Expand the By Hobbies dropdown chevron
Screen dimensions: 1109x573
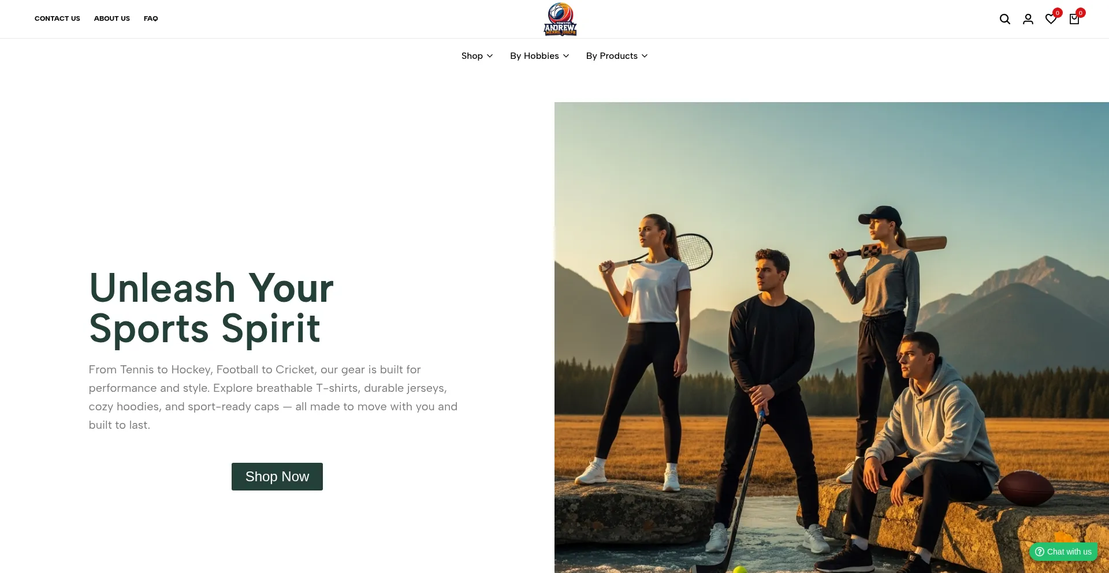pos(566,56)
